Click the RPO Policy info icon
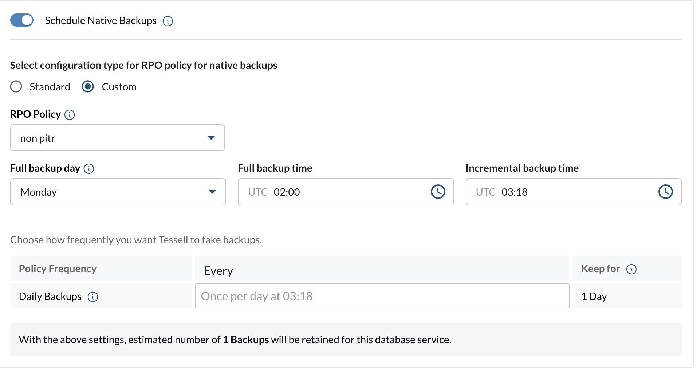Viewport: 697px width, 368px height. (70, 115)
